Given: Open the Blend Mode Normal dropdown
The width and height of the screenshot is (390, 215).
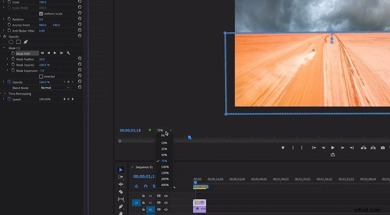Looking at the screenshot, I should click(x=55, y=87).
